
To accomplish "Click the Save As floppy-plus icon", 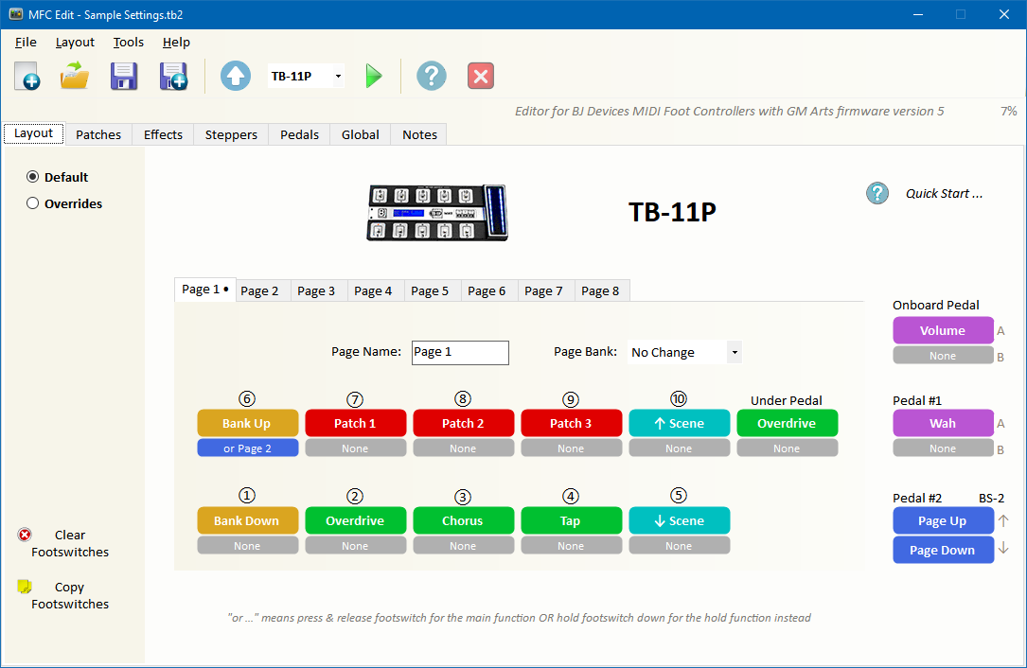I will pyautogui.click(x=173, y=76).
